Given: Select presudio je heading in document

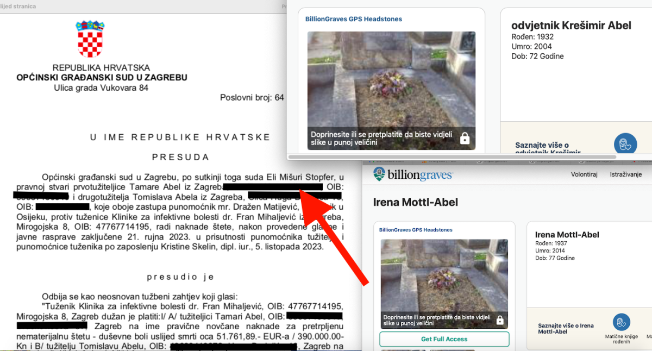Looking at the screenshot, I should coord(180,277).
